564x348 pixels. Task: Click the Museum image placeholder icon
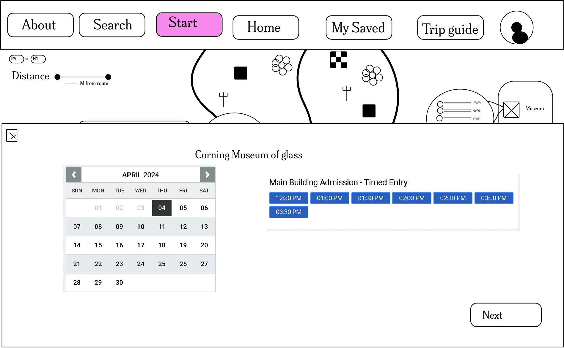click(511, 110)
